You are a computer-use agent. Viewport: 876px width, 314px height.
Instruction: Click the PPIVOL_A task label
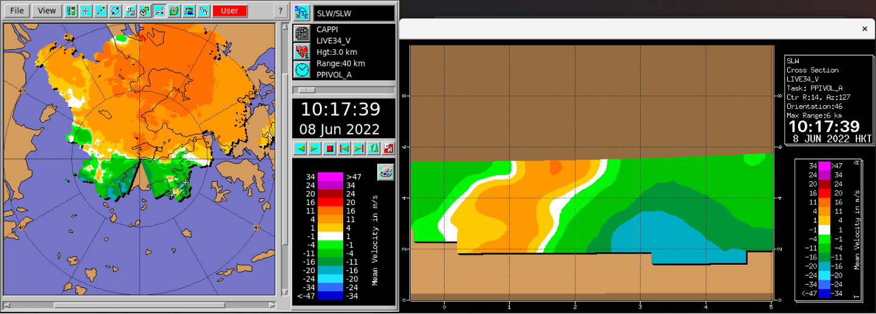click(x=334, y=75)
